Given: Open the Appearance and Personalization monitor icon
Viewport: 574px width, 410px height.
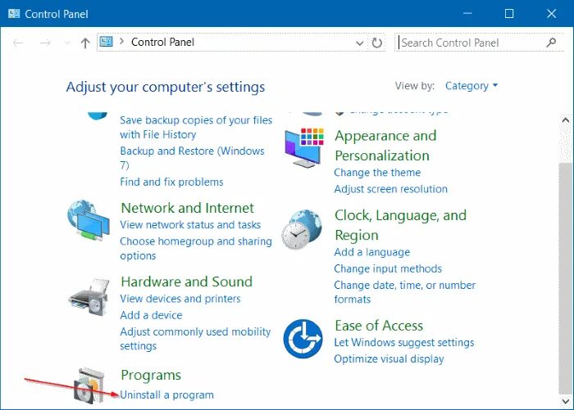Looking at the screenshot, I should [304, 147].
